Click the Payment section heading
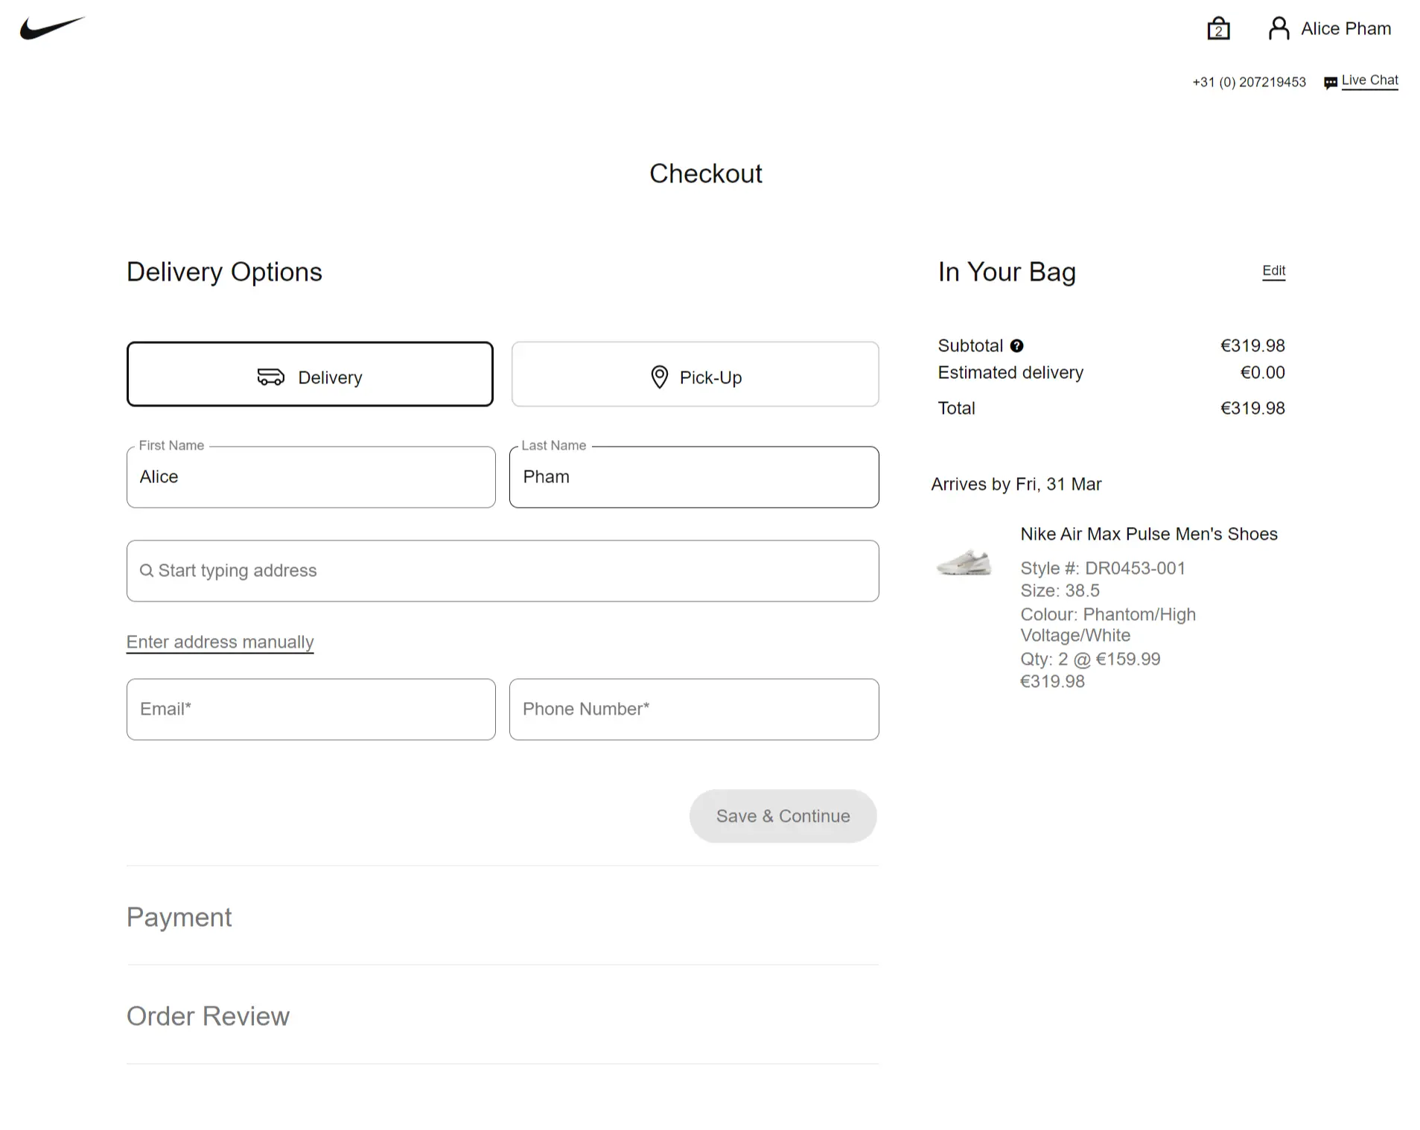This screenshot has width=1420, height=1130. click(179, 917)
